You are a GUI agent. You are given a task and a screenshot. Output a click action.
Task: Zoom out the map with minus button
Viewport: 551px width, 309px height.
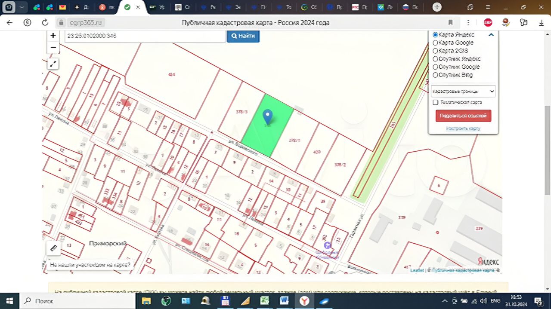53,47
